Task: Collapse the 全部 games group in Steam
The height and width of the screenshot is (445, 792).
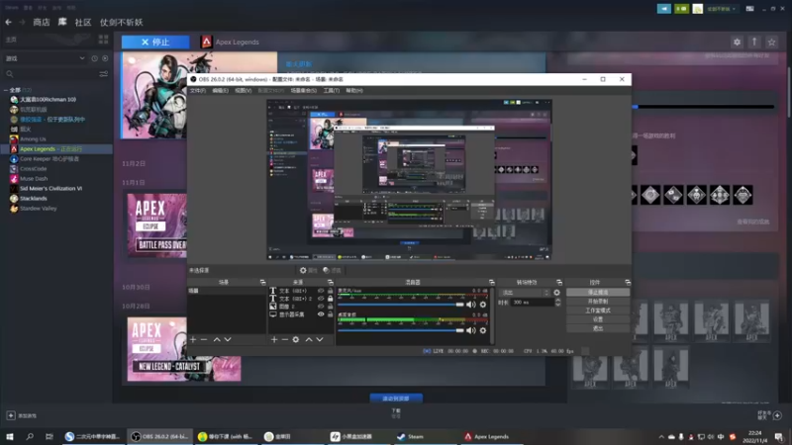Action: pos(6,90)
